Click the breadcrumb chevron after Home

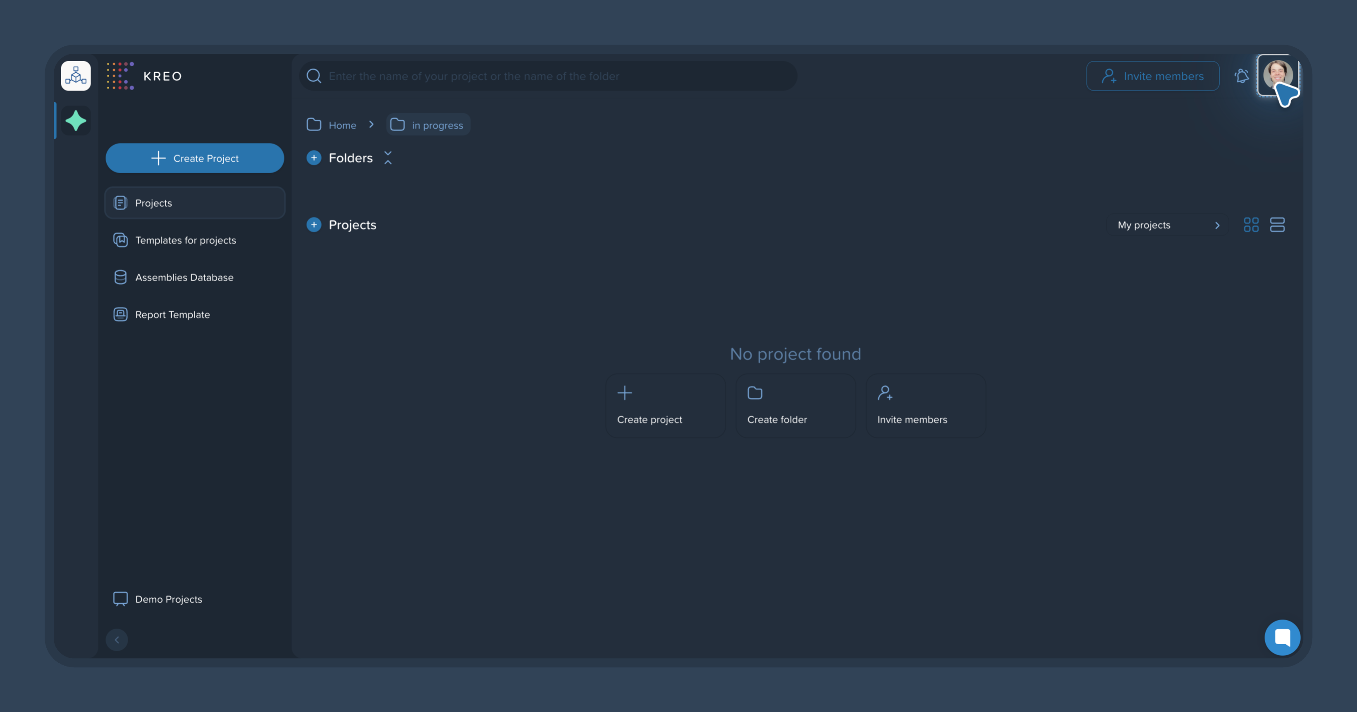[371, 125]
